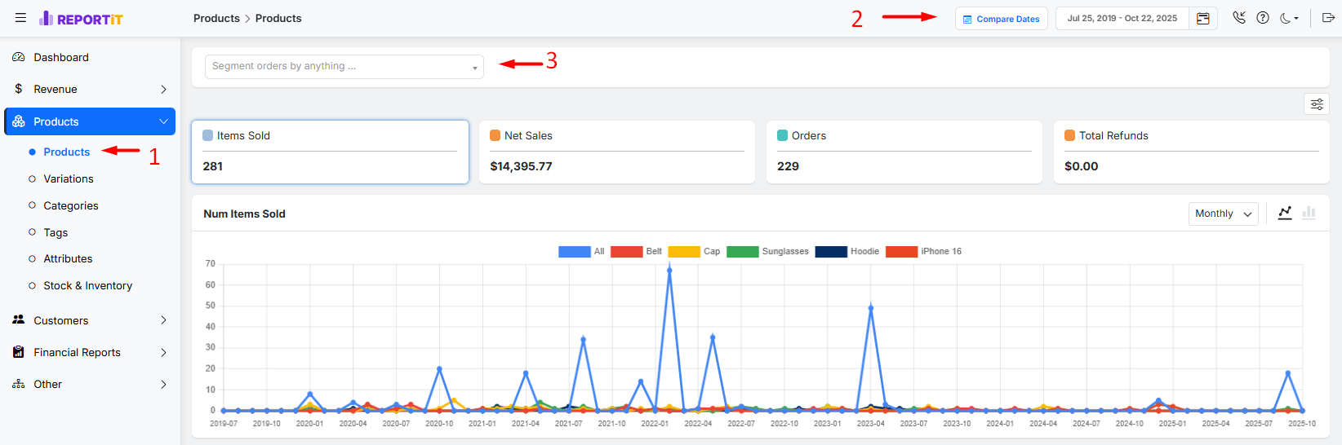
Task: Open the chart settings sliders icon
Action: click(1317, 104)
